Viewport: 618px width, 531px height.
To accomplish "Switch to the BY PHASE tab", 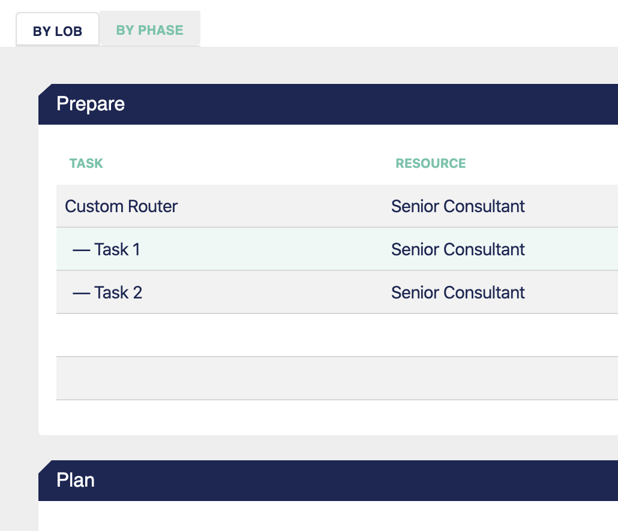I will coord(150,30).
